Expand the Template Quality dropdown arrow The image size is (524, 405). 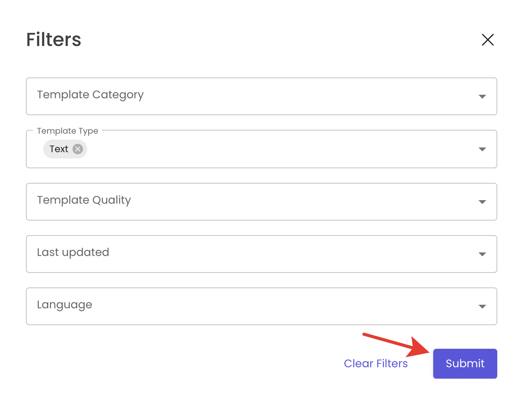482,202
